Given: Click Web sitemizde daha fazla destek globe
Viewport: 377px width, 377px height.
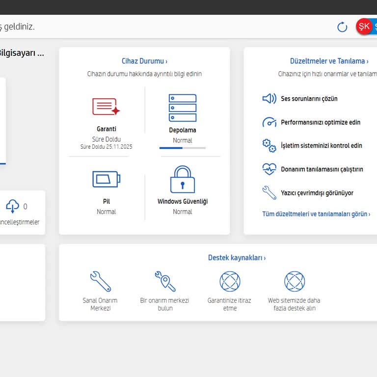Looking at the screenshot, I should click(x=295, y=281).
